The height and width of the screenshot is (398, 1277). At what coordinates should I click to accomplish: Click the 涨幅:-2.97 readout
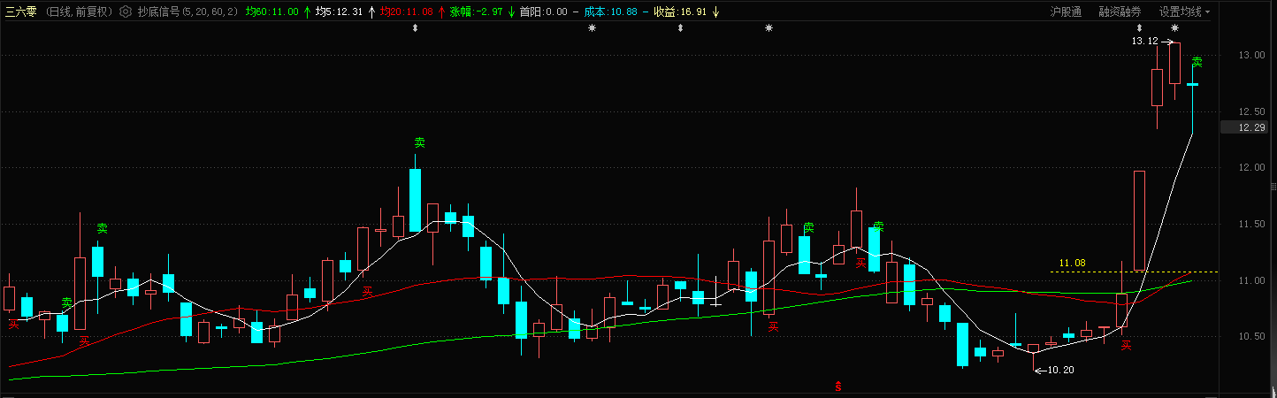coord(476,11)
